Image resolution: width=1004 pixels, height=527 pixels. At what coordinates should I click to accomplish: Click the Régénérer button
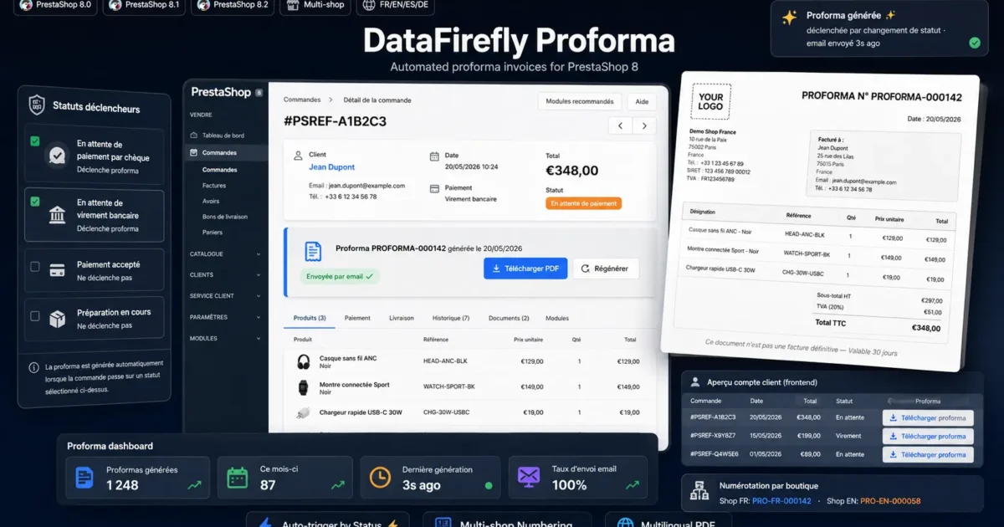[x=606, y=269]
